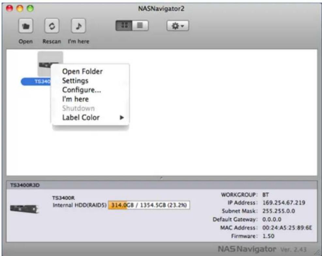Click the TS3400R model name text
This screenshot has height=256, width=322.
(x=64, y=198)
